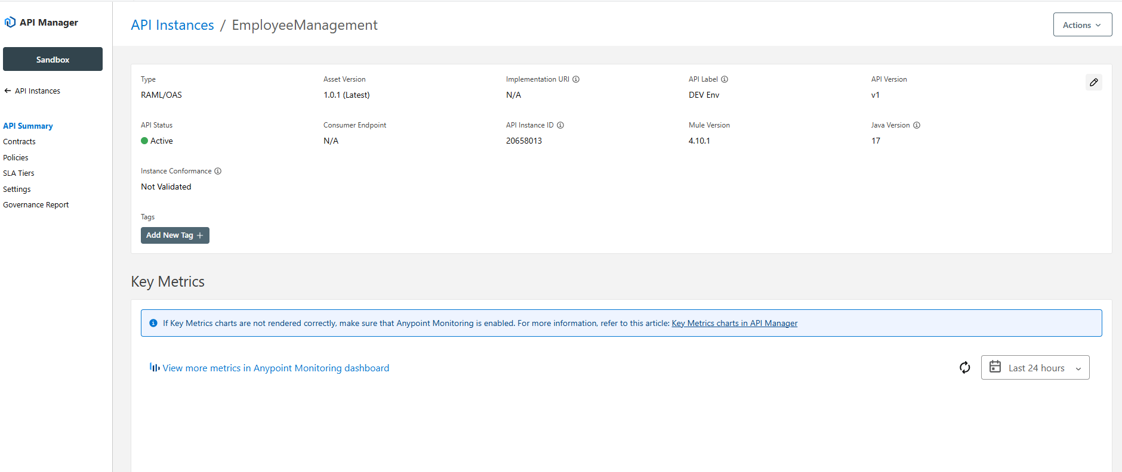This screenshot has width=1122, height=472.
Task: Click the refresh metrics icon
Action: tap(964, 368)
